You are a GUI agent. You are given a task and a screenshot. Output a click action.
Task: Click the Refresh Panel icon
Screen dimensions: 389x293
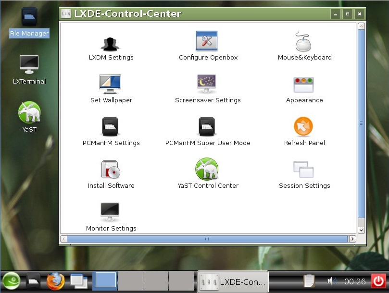coord(304,127)
